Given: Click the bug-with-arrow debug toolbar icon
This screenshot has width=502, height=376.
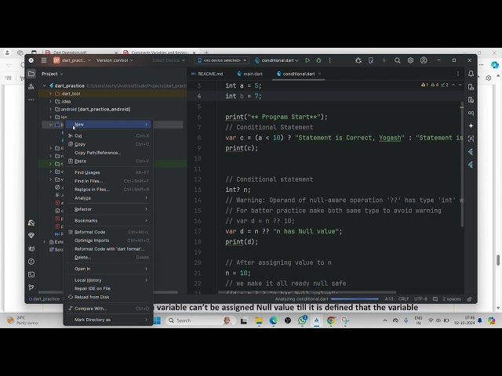Looking at the screenshot, I should 358,60.
